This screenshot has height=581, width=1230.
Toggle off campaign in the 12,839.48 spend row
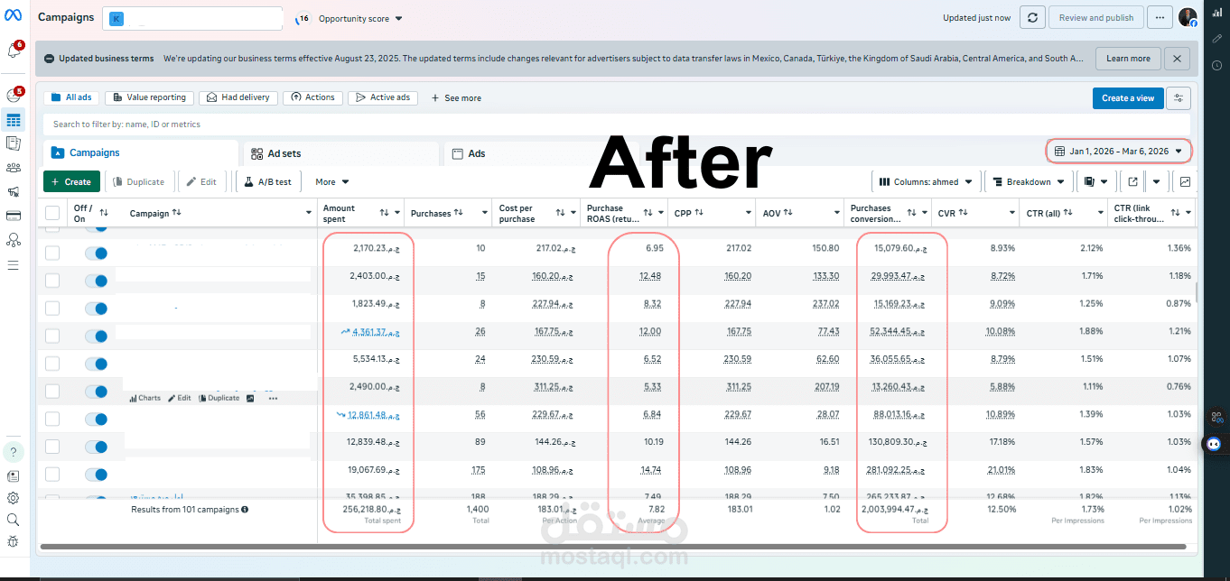(x=96, y=447)
